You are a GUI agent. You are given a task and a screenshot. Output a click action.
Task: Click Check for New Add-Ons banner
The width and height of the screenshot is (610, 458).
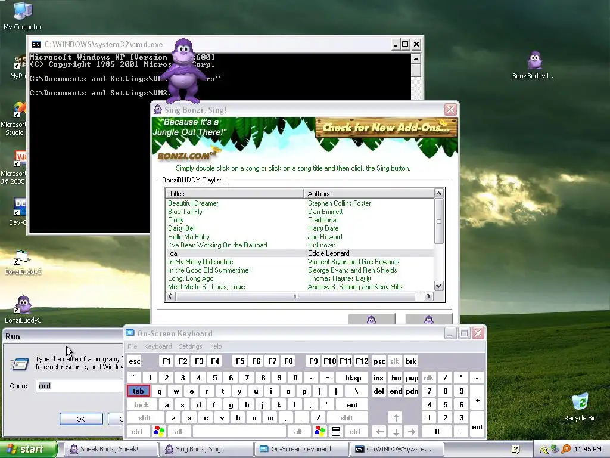coord(386,128)
